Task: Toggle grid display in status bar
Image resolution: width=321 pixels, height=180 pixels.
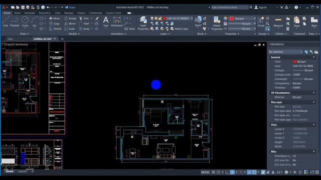Action: point(213,172)
